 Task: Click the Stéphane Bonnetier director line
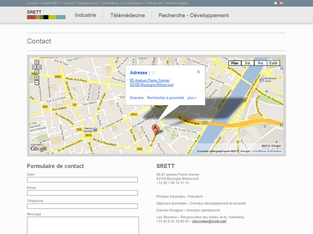tap(201, 203)
